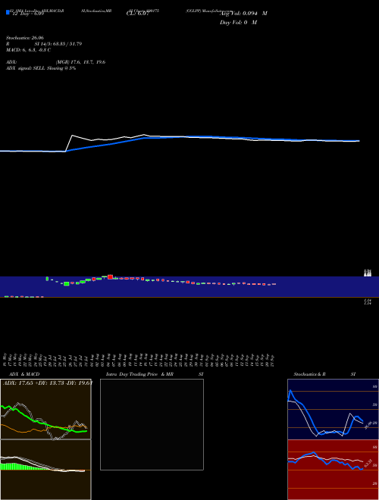Click the dark blue Stochastics chart panel
This screenshot has width=379, height=500.
(x=333, y=409)
